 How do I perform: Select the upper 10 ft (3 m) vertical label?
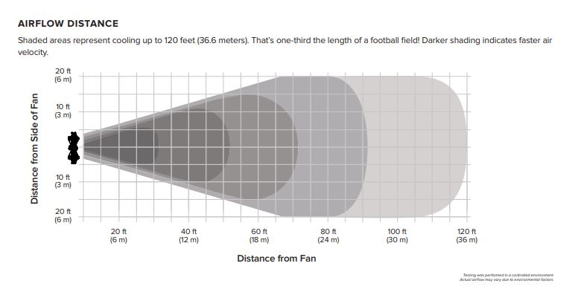tap(63, 111)
